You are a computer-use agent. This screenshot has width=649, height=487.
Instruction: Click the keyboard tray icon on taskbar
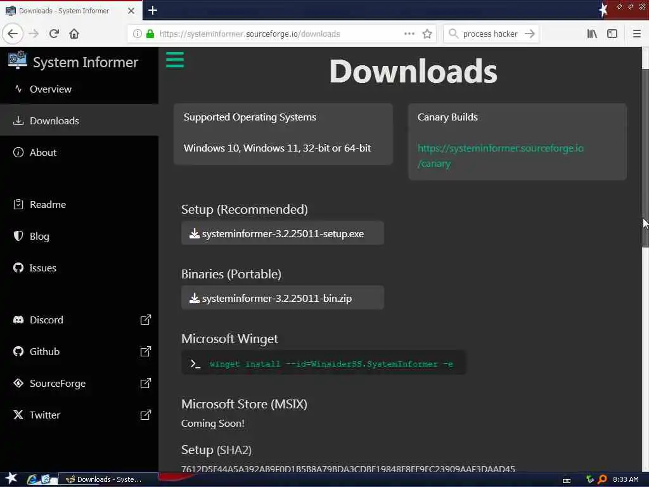567,480
